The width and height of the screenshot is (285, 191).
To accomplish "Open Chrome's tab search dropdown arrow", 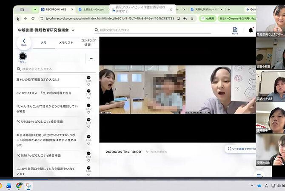I will 35,9.
